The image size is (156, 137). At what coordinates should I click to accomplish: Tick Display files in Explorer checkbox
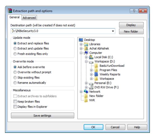(x=15, y=107)
